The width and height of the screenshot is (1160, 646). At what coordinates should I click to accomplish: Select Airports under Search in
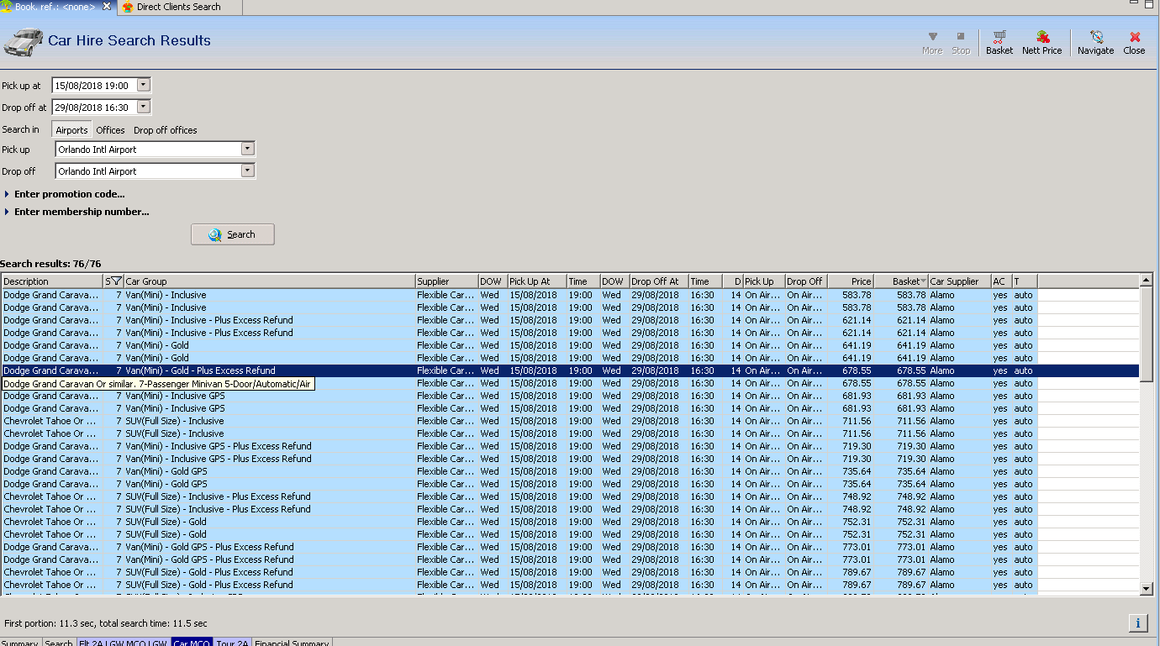point(71,130)
